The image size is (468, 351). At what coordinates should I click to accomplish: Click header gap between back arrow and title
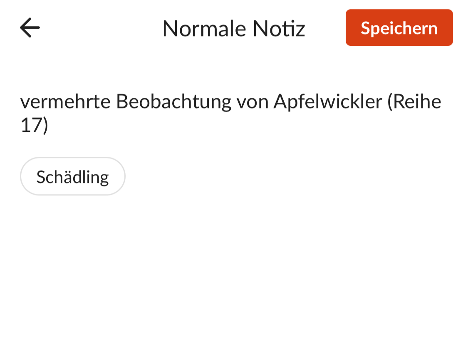point(100,28)
